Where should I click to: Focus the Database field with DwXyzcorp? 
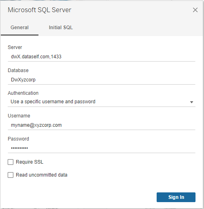(102, 80)
